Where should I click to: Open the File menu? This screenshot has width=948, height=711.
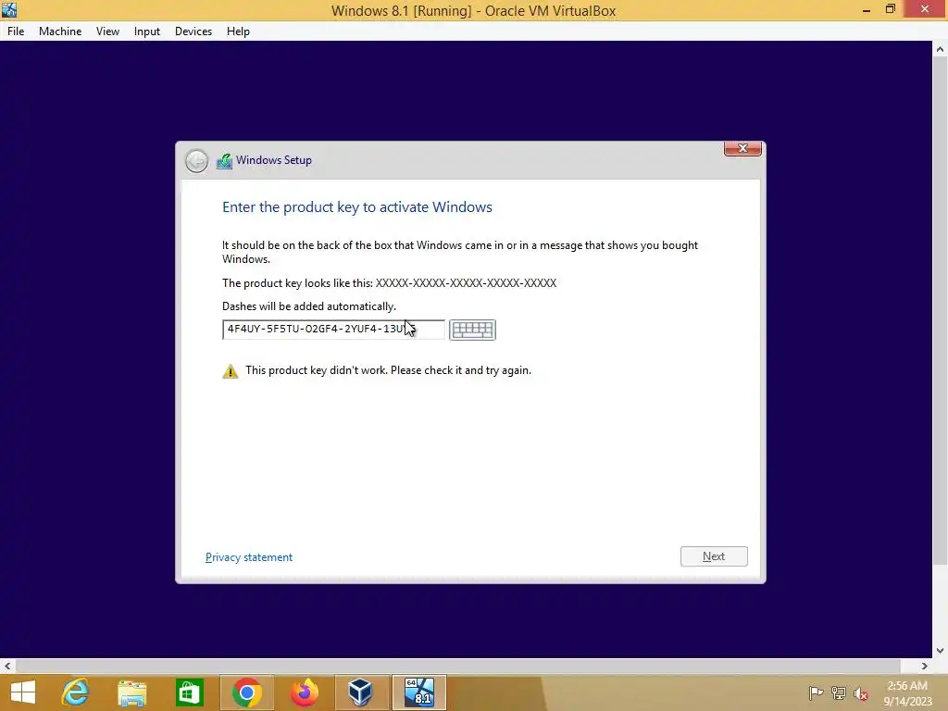click(x=16, y=31)
